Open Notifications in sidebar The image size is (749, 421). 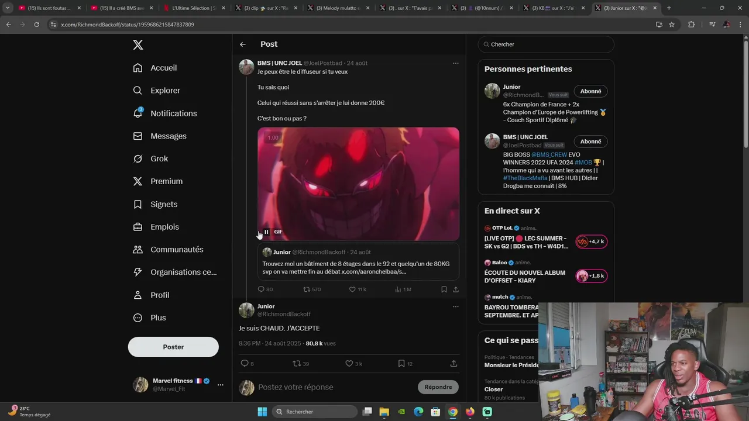[x=165, y=113]
